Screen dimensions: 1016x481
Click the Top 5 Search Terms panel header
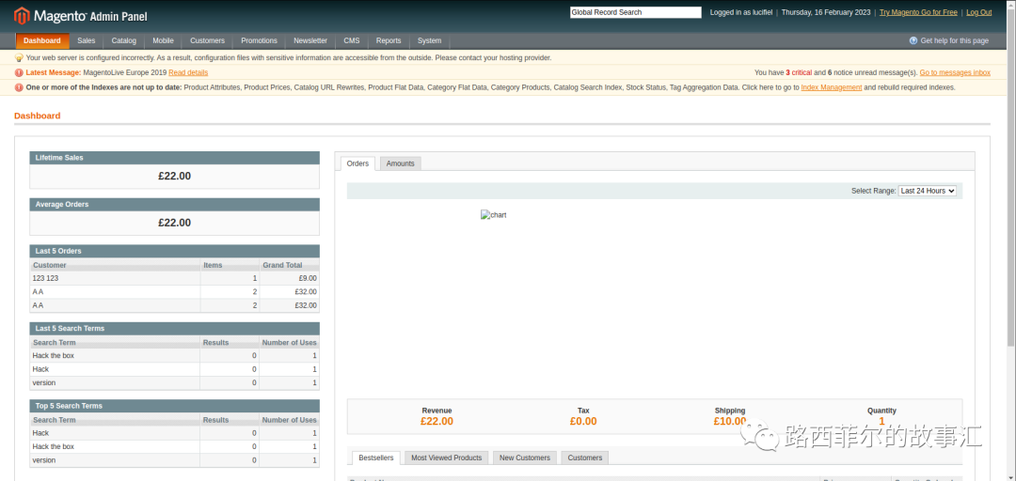pos(174,406)
